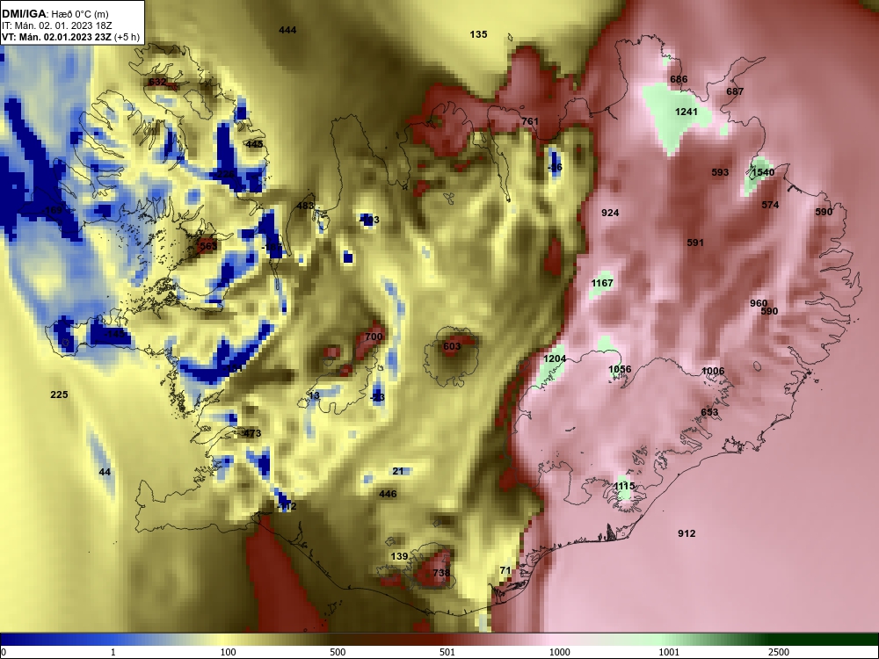Select the "603" value inside the glacier outline
Screen dimensions: 879x659
[x=452, y=347]
